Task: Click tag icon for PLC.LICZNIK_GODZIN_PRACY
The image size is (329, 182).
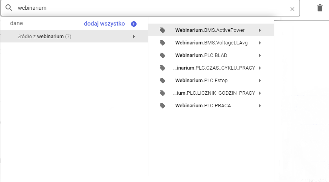Action: [163, 93]
